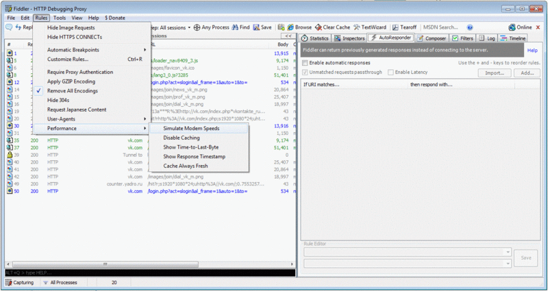Click the Composer pencil icon
Screen dimensions: 548x291
420,38
